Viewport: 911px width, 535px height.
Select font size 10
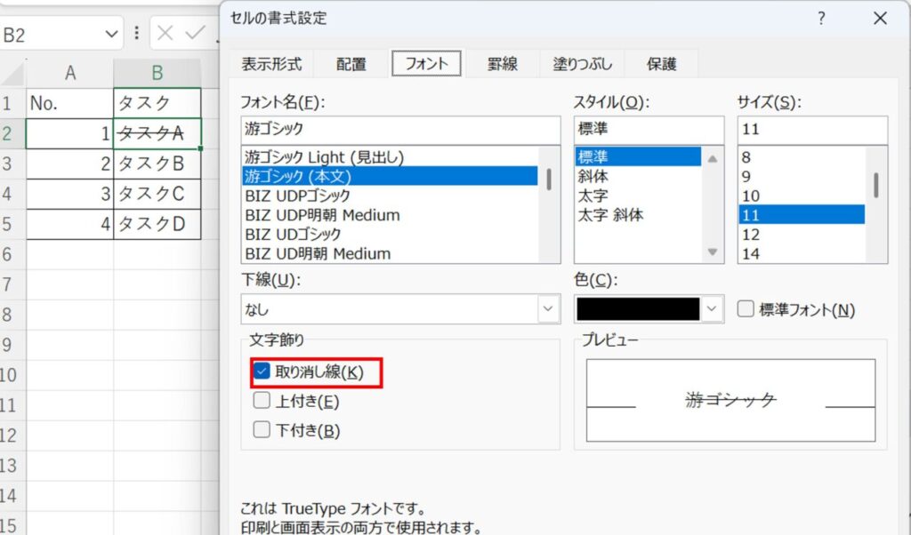(802, 196)
